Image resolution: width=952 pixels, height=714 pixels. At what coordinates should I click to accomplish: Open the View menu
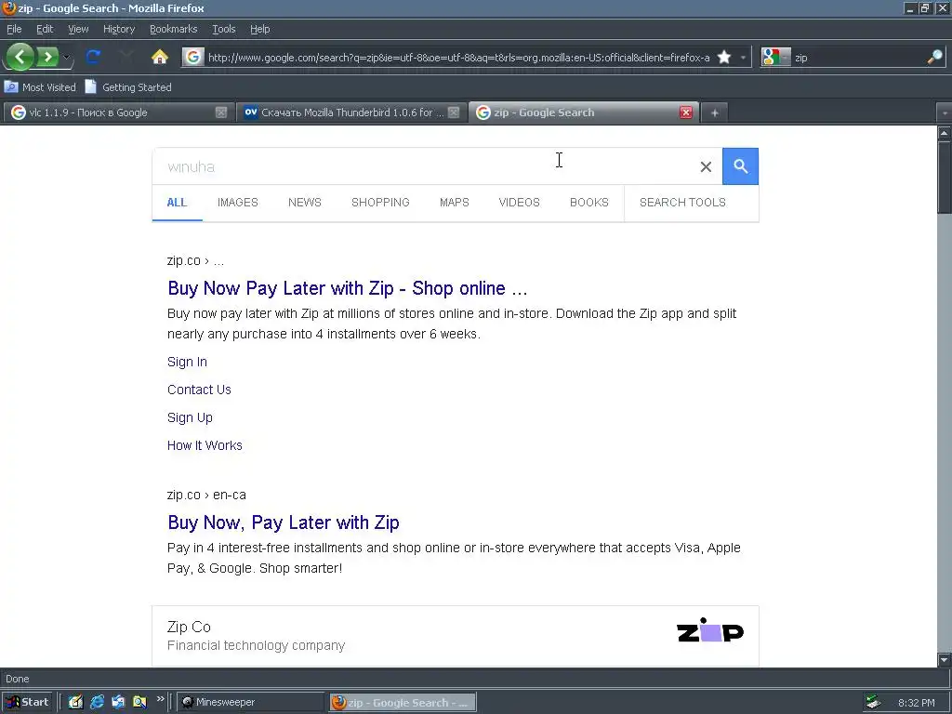click(x=78, y=29)
